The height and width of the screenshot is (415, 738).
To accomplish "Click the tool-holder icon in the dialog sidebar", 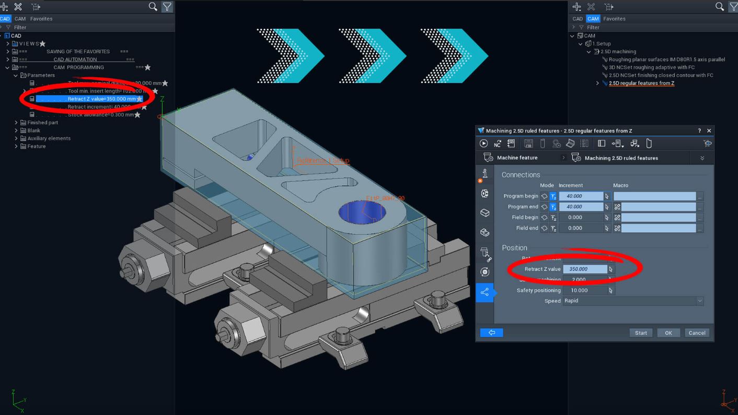I will [485, 252].
